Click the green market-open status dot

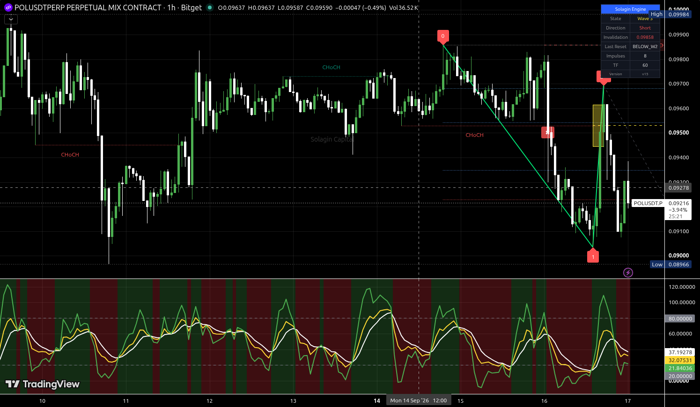[210, 7]
